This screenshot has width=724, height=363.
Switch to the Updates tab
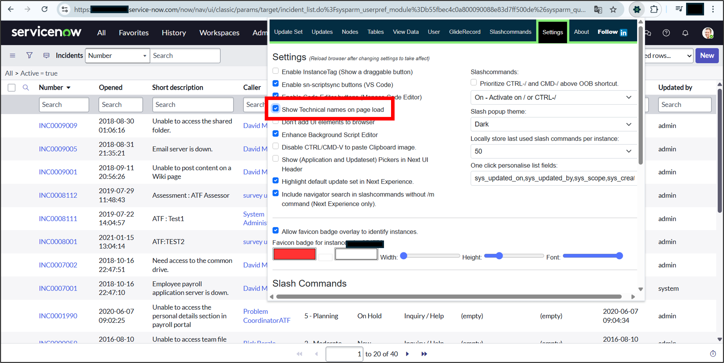322,32
